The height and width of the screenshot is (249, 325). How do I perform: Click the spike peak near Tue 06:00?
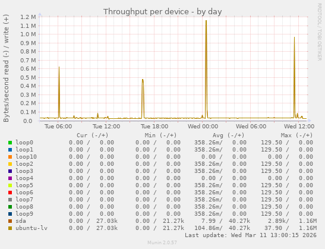pos(59,67)
